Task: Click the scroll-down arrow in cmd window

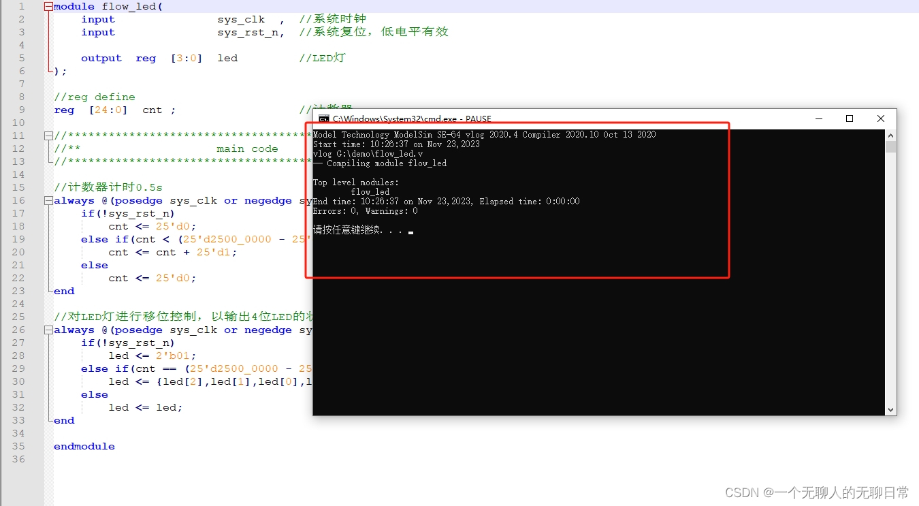Action: point(890,409)
